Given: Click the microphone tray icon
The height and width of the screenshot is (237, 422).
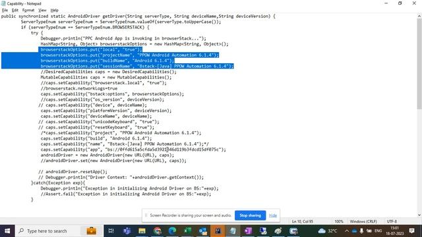Looking at the screenshot, I should [x=361, y=231].
